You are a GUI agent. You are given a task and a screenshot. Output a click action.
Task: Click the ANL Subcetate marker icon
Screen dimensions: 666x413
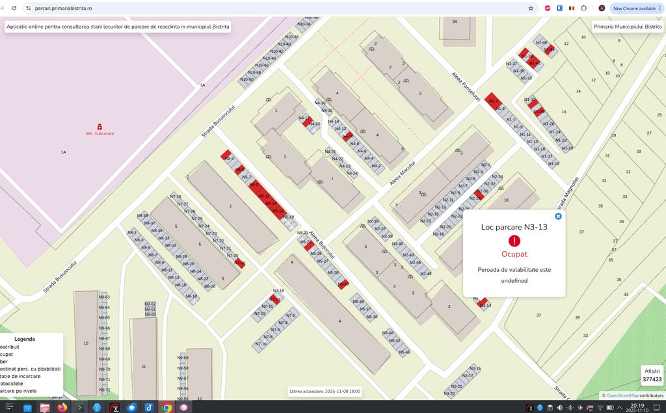(x=100, y=126)
